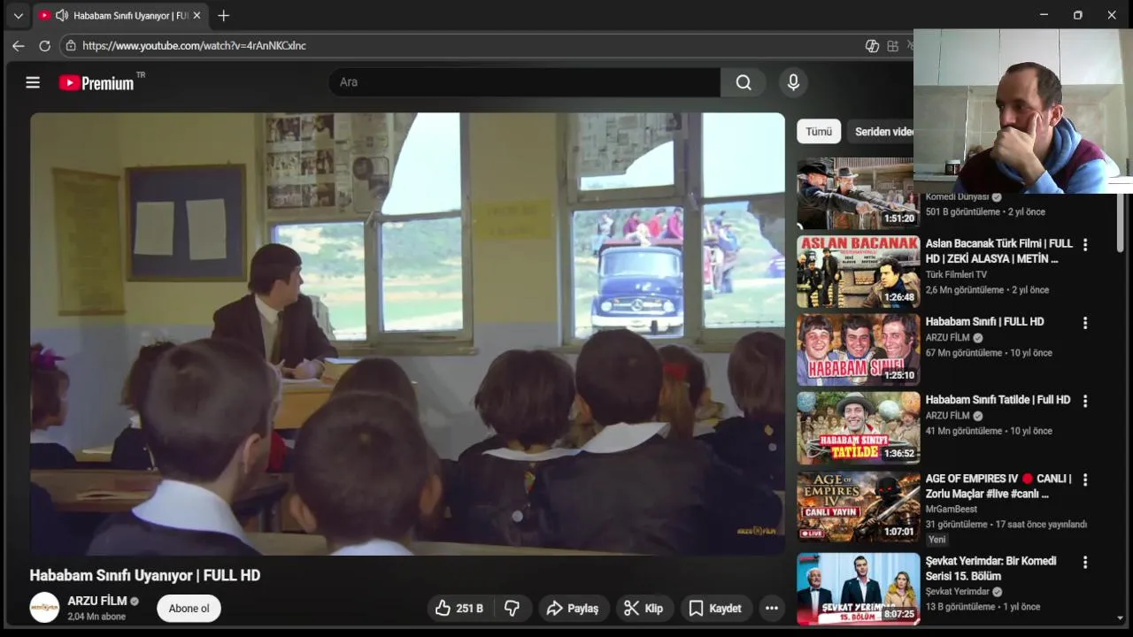1133x637 pixels.
Task: Open Aslan Bacanak Türk Filmi title link
Action: pyautogui.click(x=998, y=251)
